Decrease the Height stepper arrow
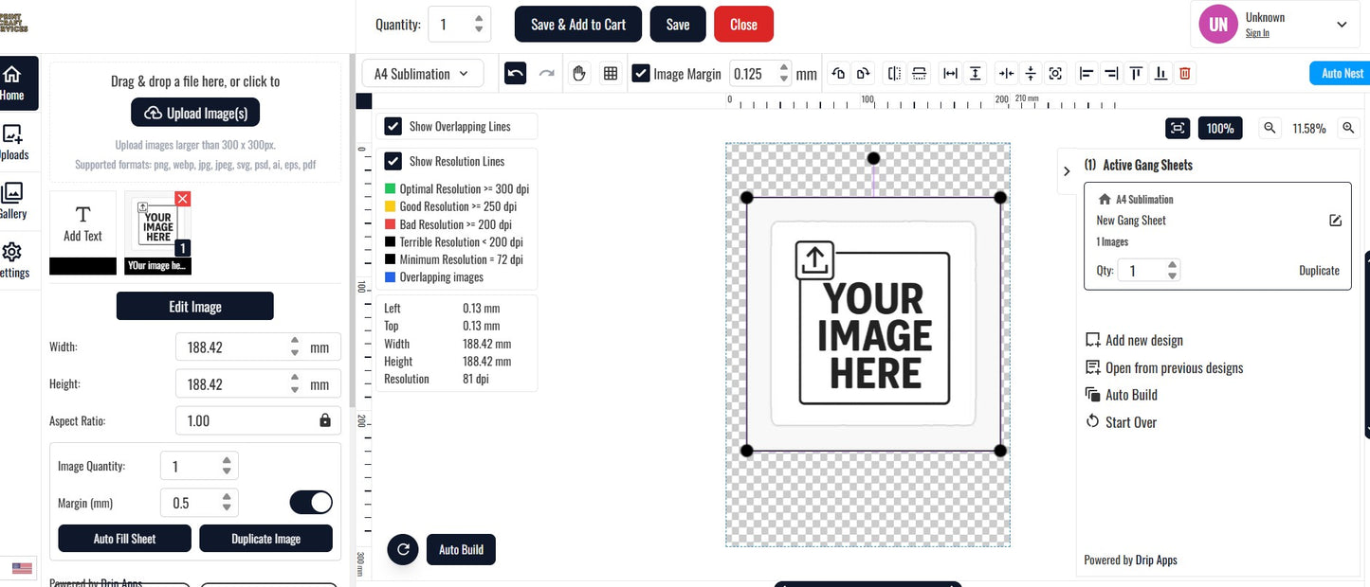This screenshot has height=587, width=1370. tap(295, 390)
